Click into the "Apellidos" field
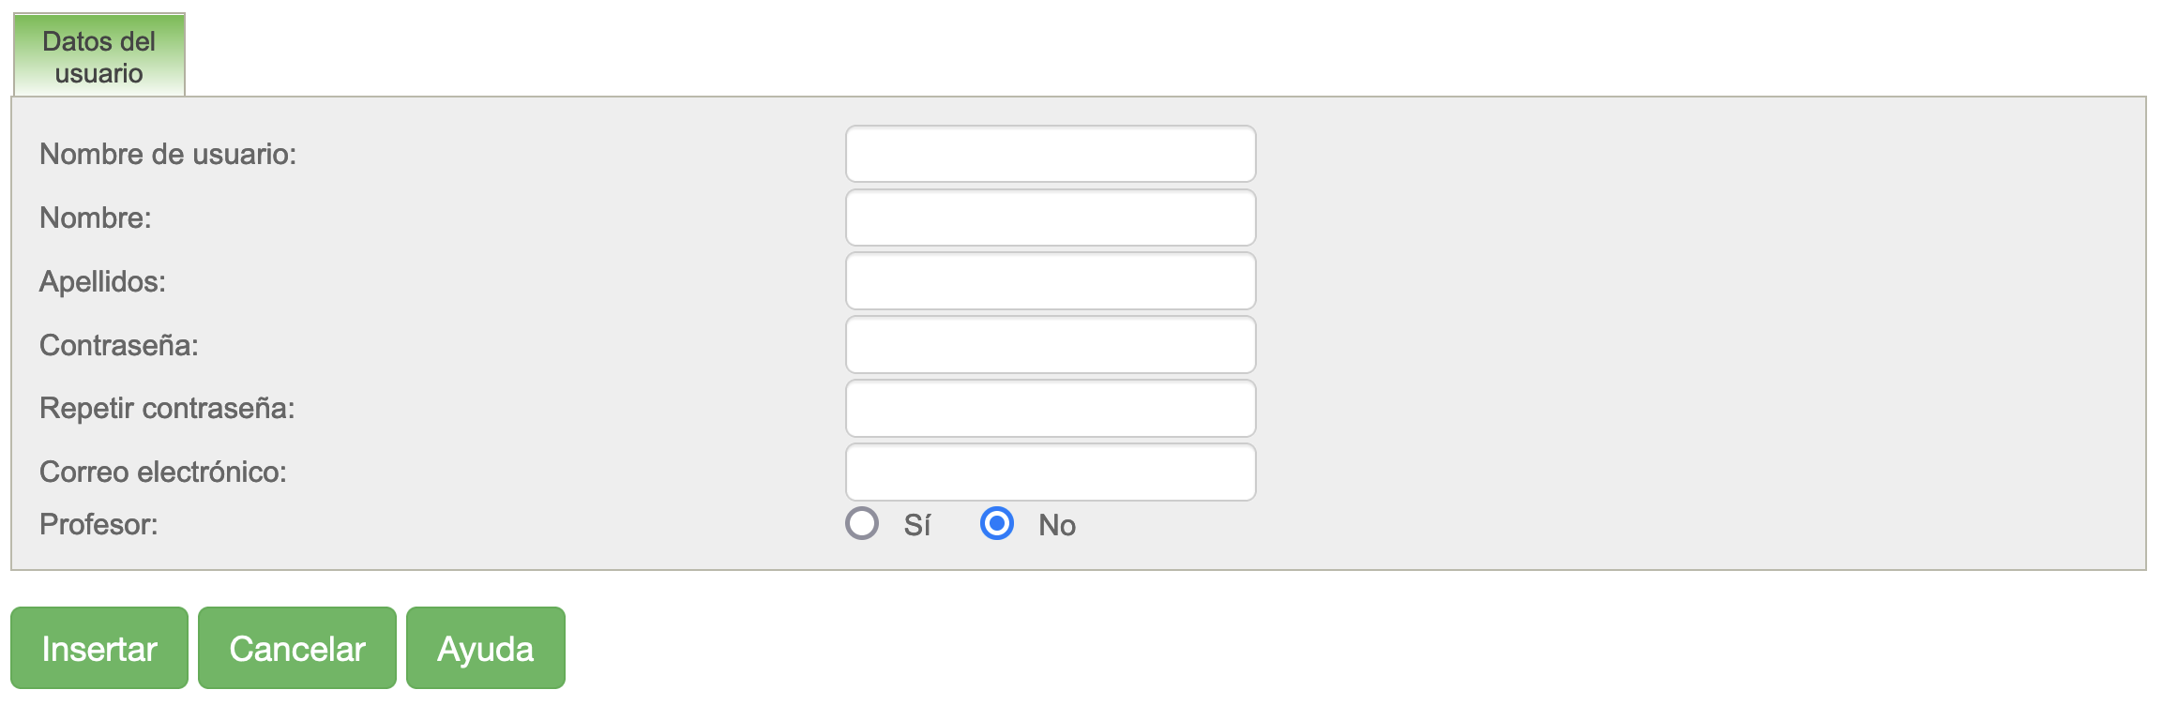The width and height of the screenshot is (2163, 705). coord(1050,281)
